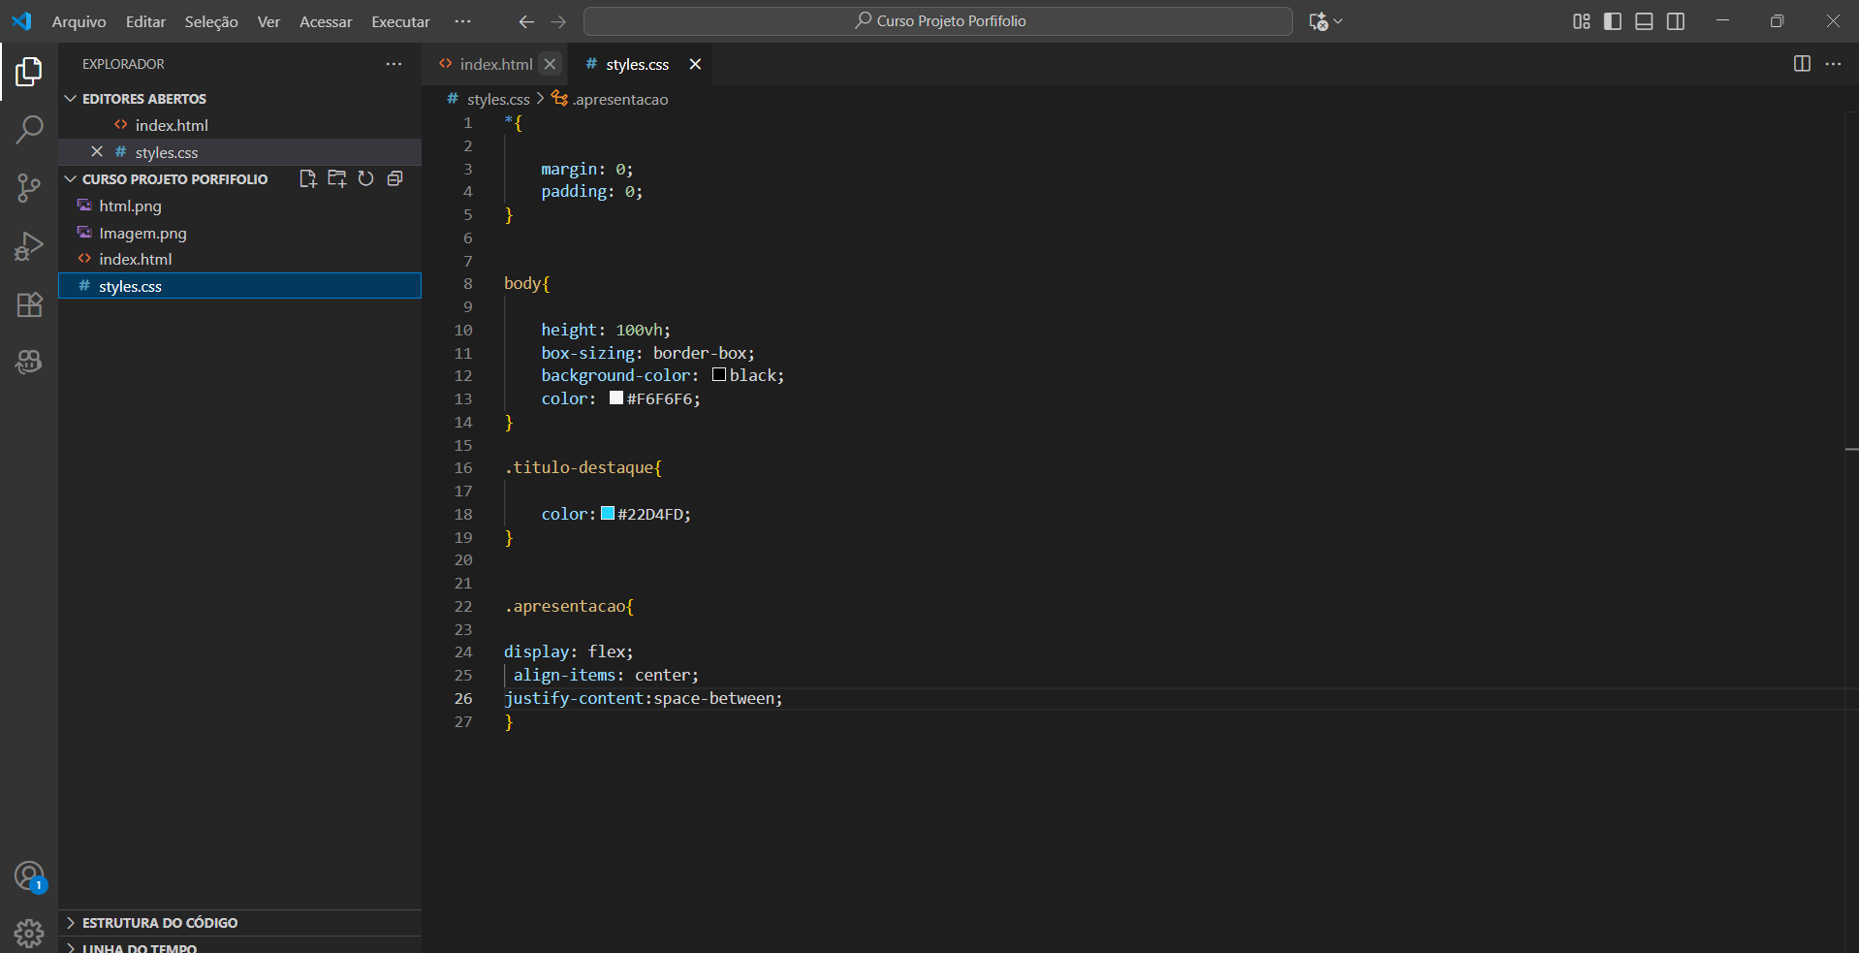Collapse the Editores Abertos section
This screenshot has width=1859, height=953.
click(x=71, y=99)
